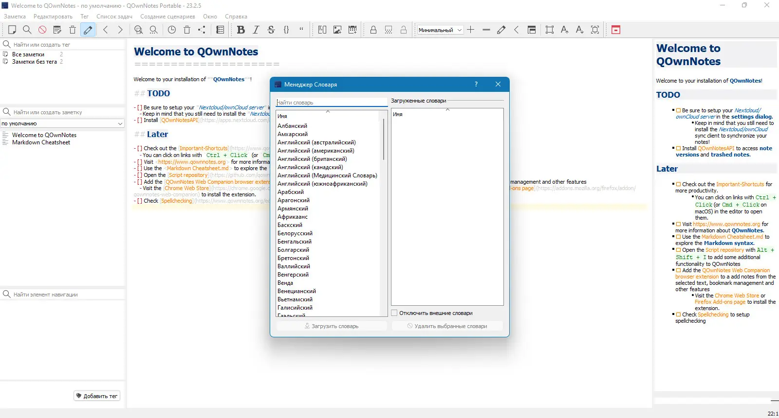This screenshot has height=418, width=779.
Task: Focus the 'Найти элемент навигации' field
Action: tap(68, 295)
